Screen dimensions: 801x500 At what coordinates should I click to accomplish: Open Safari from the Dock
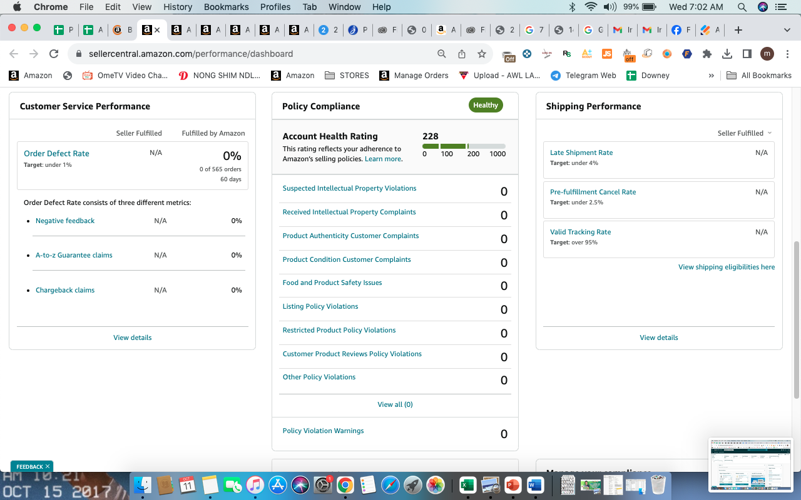tap(390, 485)
